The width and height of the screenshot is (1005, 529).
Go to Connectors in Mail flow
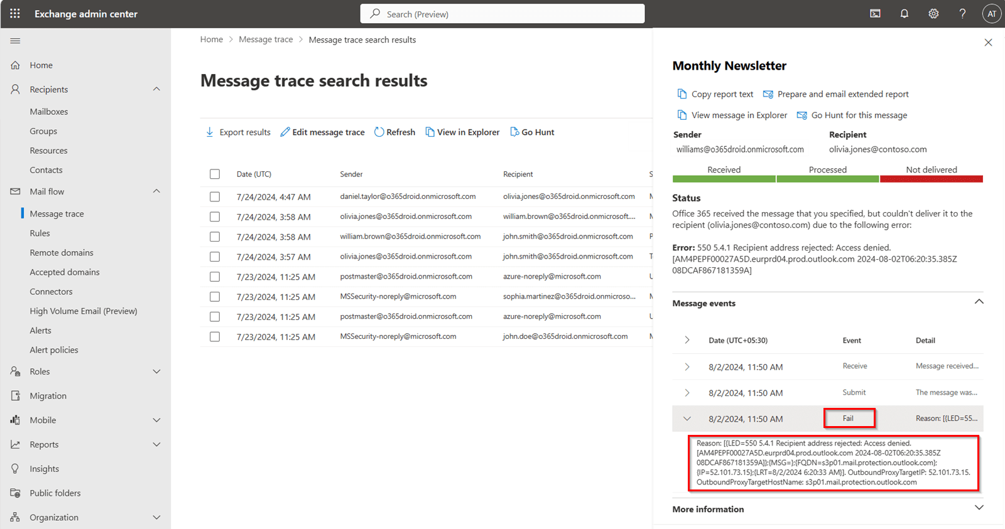coord(51,291)
